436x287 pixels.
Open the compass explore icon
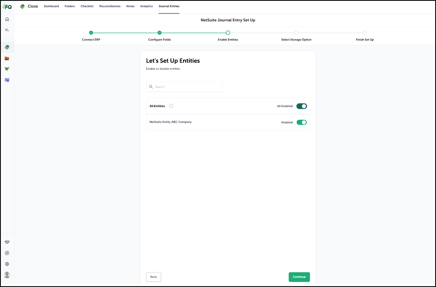coord(7,253)
